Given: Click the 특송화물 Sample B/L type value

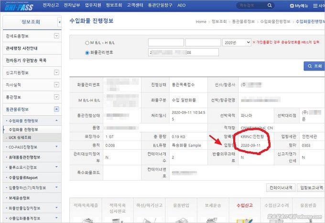Looking at the screenshot, I should 186,145.
